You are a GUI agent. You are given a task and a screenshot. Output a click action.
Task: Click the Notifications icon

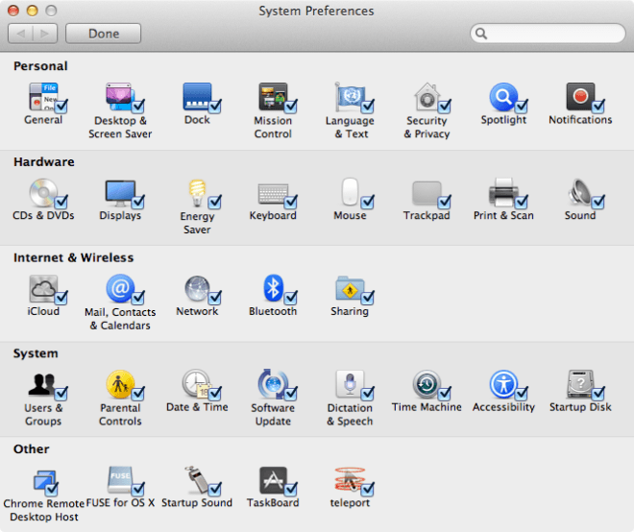[580, 97]
